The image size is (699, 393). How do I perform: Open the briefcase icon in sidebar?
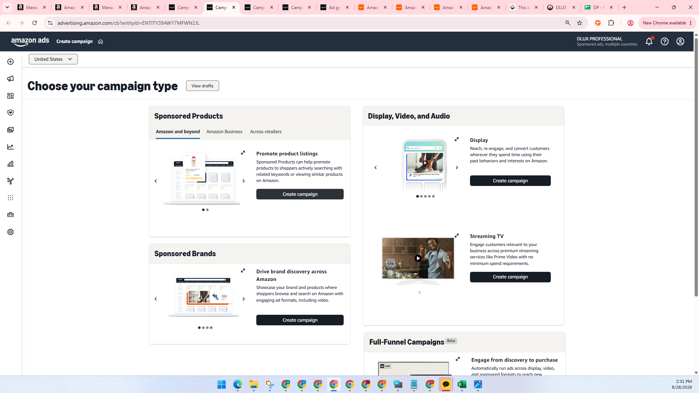(x=11, y=215)
